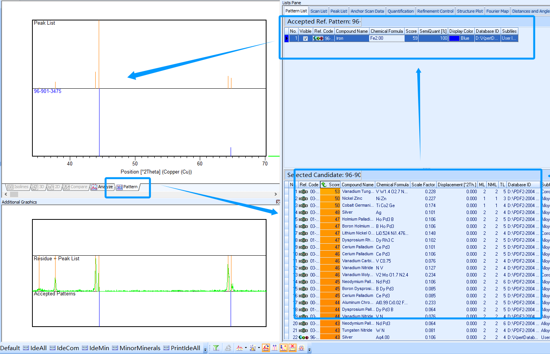Viewport: 550px width, 354px height.
Task: Open the dropdown arrow beside the peaks icon
Action: click(246, 347)
